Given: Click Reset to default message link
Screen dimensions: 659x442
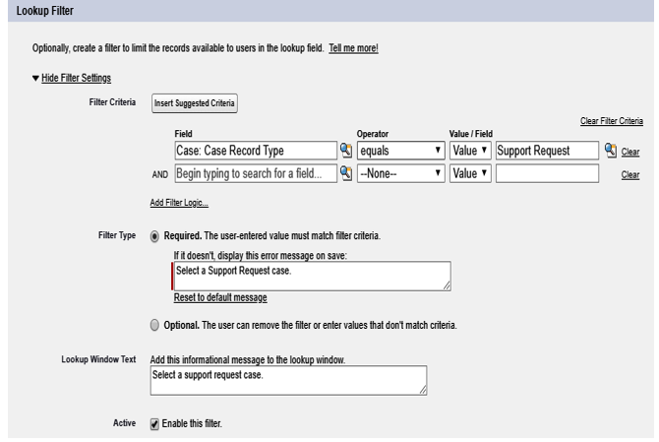Looking at the screenshot, I should [220, 297].
